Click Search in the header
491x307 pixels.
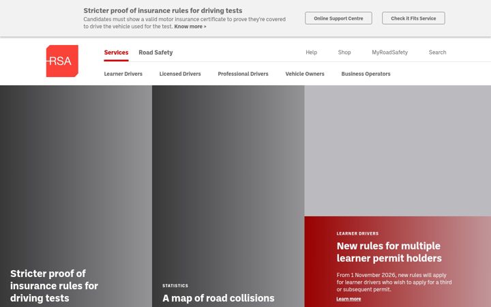[437, 53]
